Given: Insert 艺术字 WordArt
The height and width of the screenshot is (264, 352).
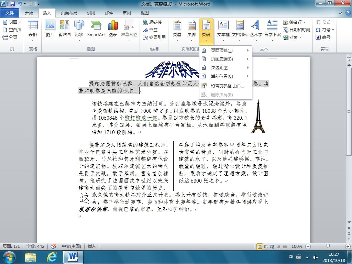Looking at the screenshot, I should pyautogui.click(x=256, y=30).
